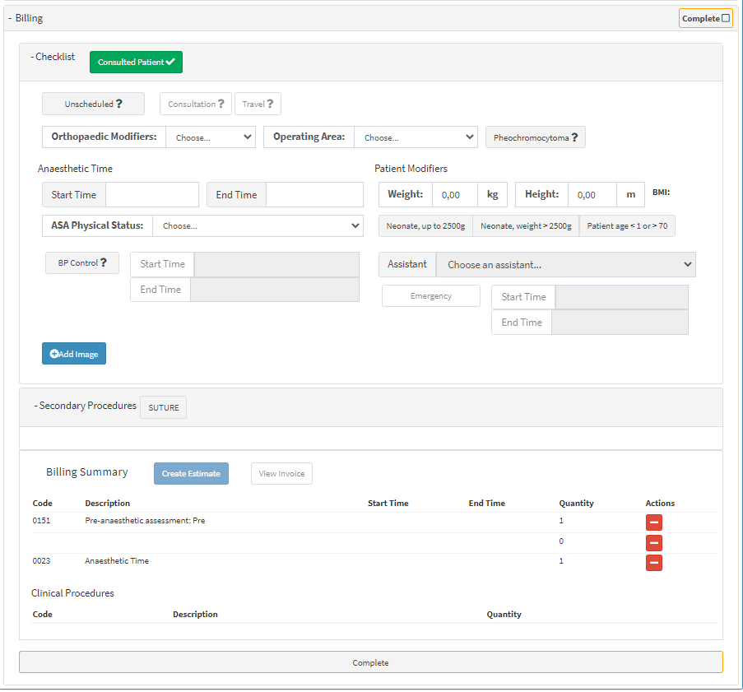The width and height of the screenshot is (743, 692).
Task: Remove the blank row with quantity 0
Action: (x=654, y=542)
